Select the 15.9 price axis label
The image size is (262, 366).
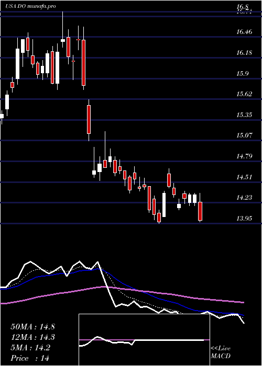click(243, 74)
